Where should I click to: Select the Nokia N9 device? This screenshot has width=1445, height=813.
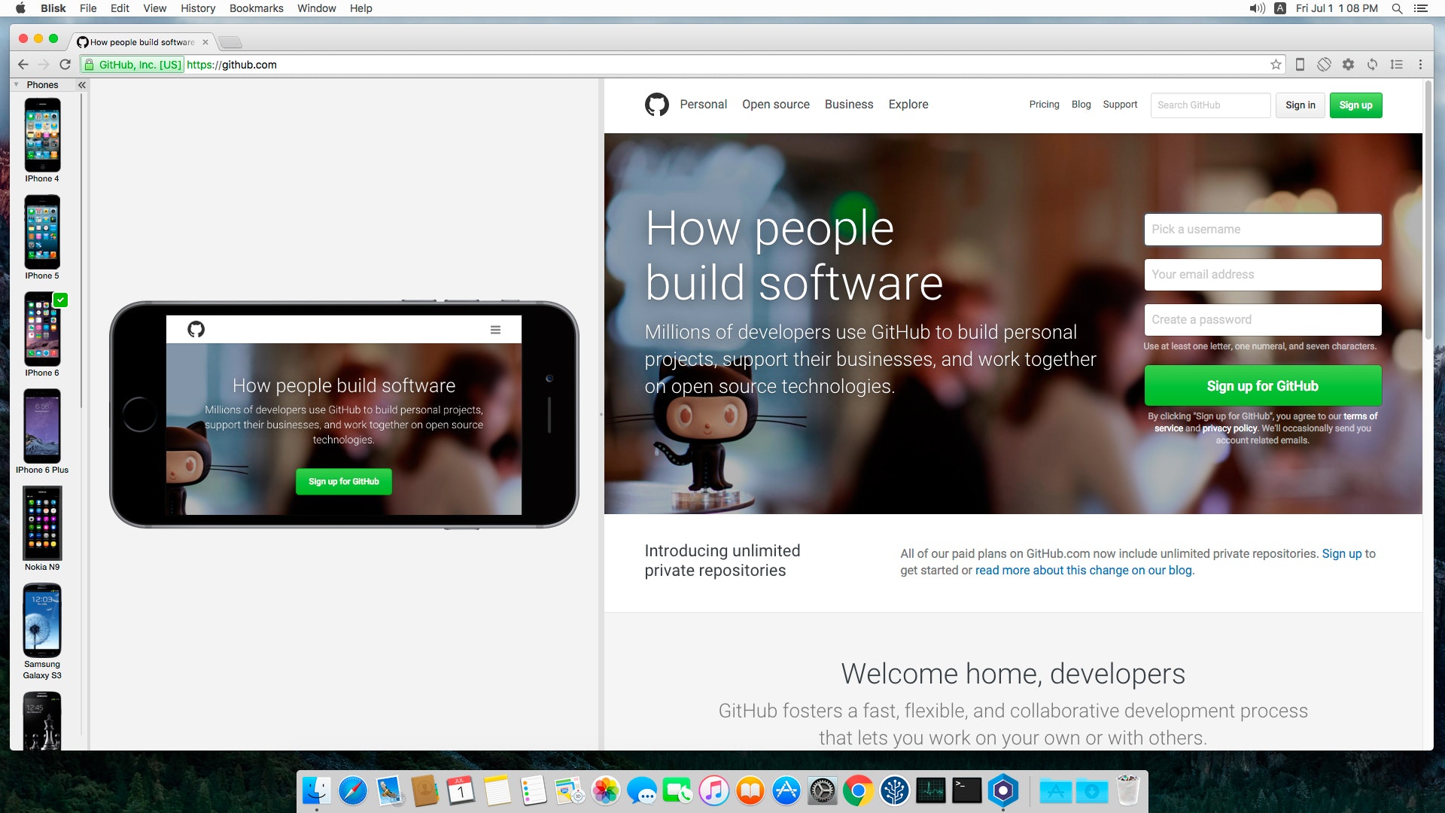click(x=42, y=523)
